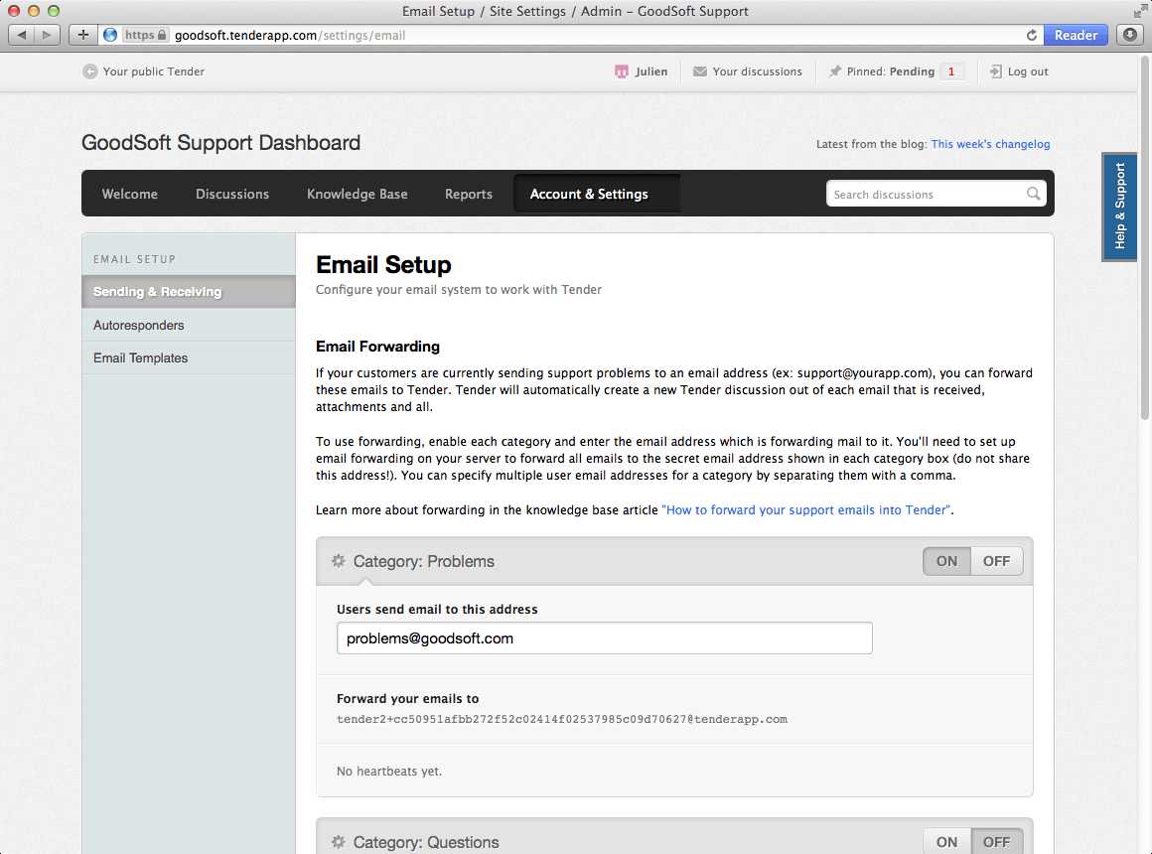Click the secret tender2+ forwarding address
This screenshot has width=1152, height=854.
pos(562,720)
